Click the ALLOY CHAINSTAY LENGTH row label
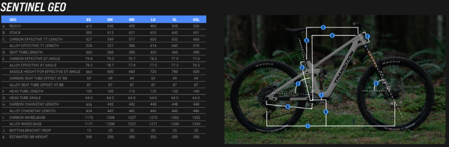 pos(32,111)
